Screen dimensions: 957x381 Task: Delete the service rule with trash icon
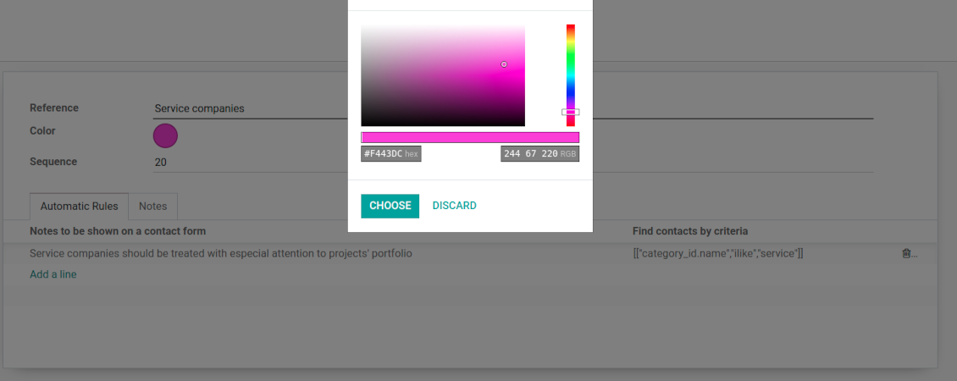click(x=906, y=253)
